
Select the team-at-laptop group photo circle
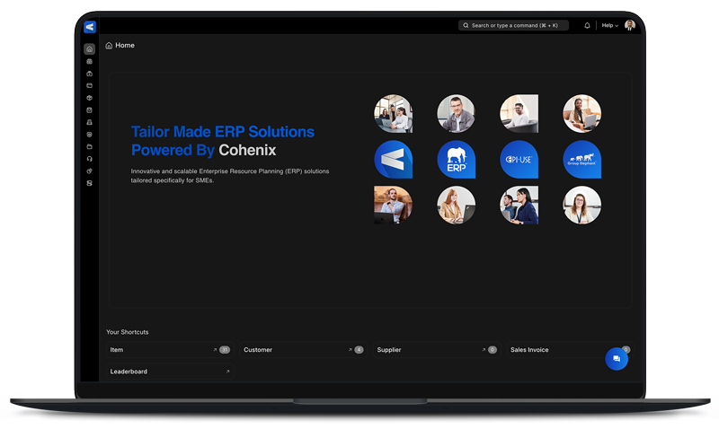coord(393,114)
